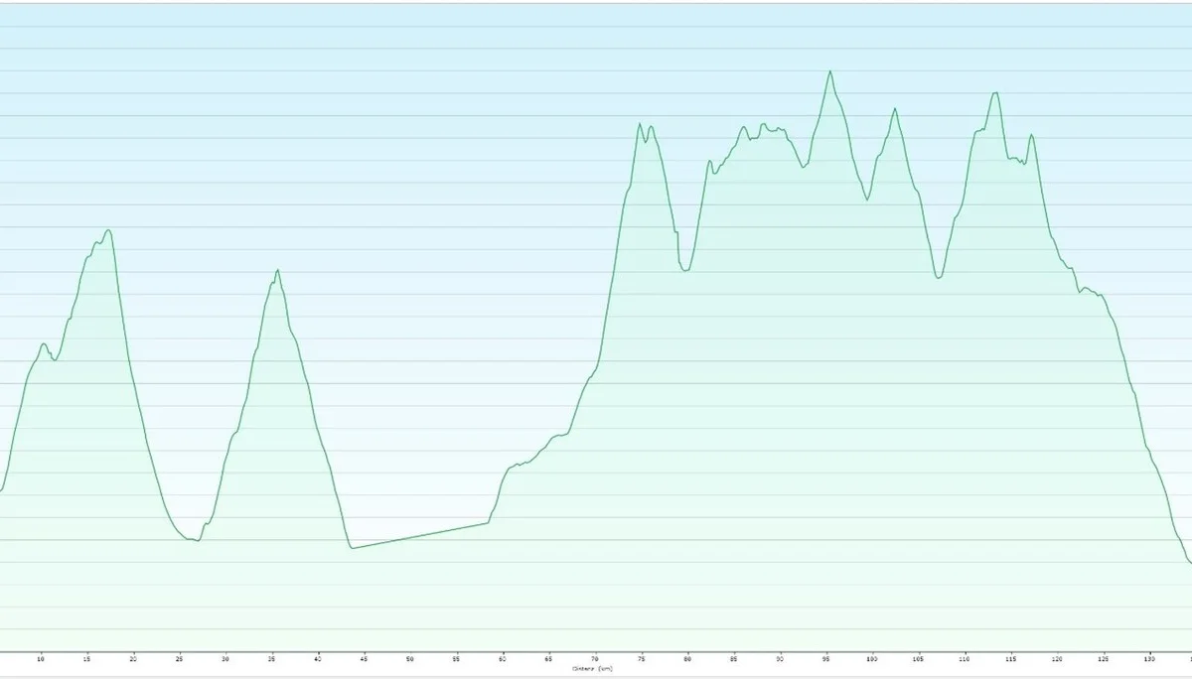Click the end of straight segment near 58 km
The image size is (1192, 679).
[x=488, y=522]
